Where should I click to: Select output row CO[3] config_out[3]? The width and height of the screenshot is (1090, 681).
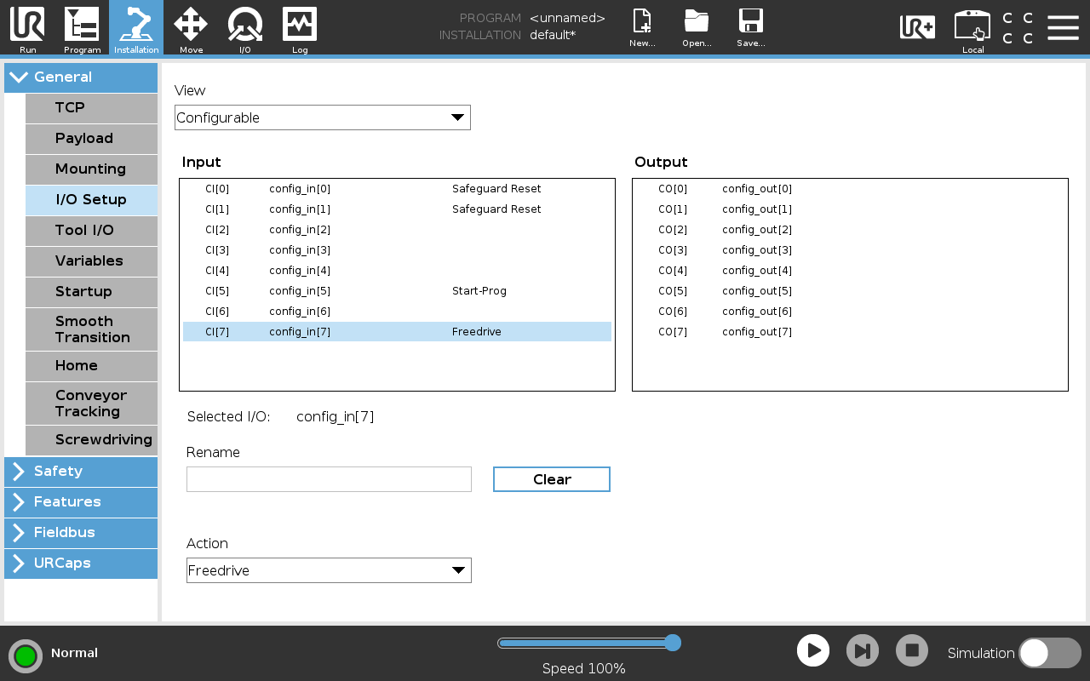pos(850,250)
